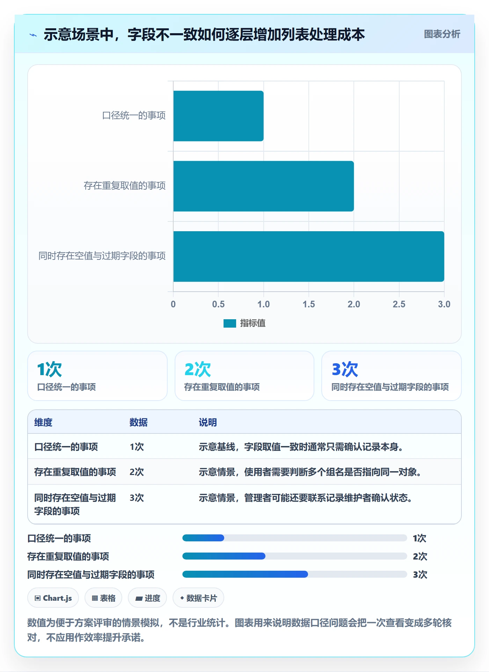Click the 维度 table column header
489x672 pixels.
pos(43,422)
